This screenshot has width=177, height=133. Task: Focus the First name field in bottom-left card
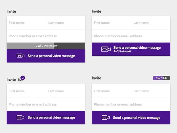tap(26, 91)
